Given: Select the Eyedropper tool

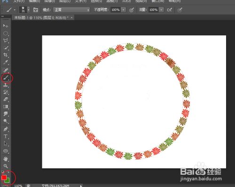Looking at the screenshot, I should pyautogui.click(x=6, y=62).
